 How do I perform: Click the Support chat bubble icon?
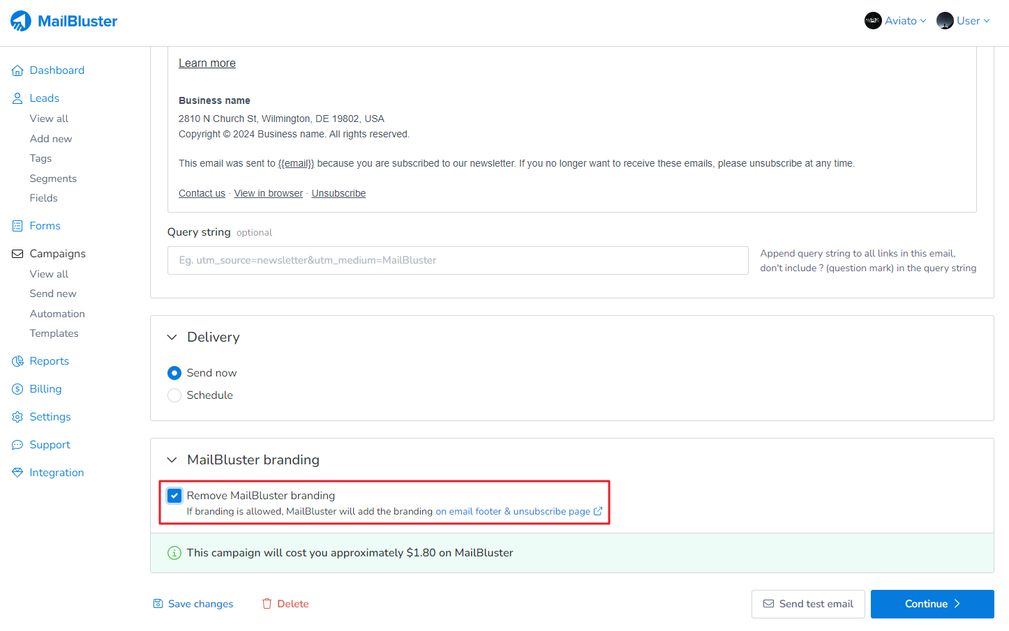click(x=17, y=444)
